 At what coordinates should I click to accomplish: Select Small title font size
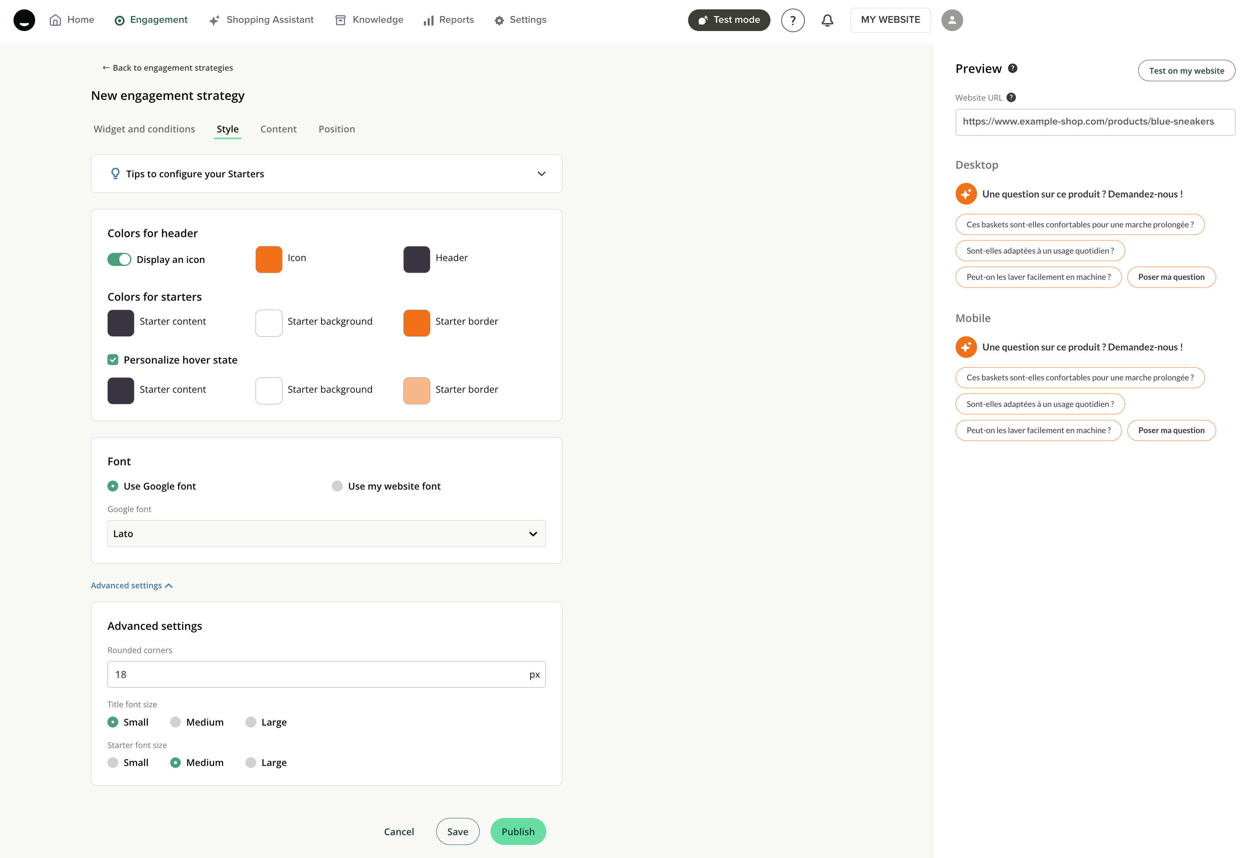(x=112, y=722)
